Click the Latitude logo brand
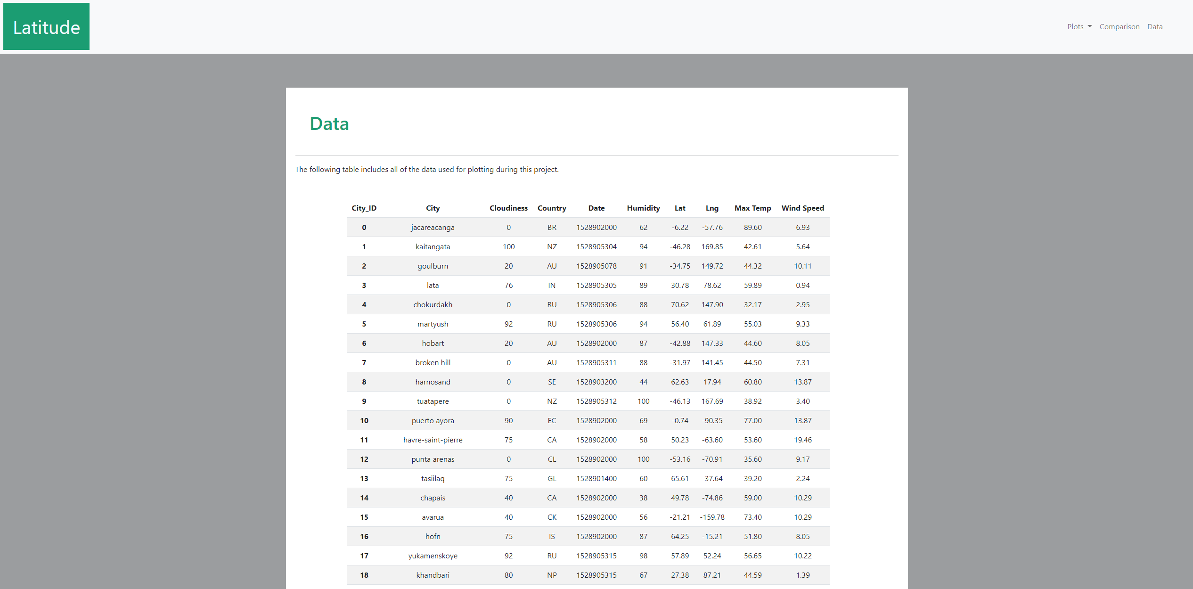This screenshot has width=1193, height=589. [46, 27]
